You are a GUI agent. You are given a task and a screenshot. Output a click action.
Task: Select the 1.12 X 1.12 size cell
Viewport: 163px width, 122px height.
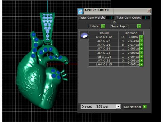pos(104,37)
